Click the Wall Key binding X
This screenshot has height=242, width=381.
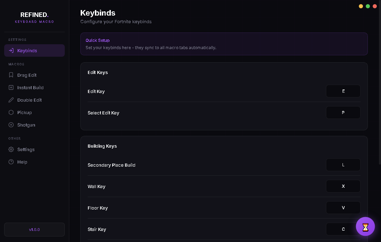click(343, 186)
